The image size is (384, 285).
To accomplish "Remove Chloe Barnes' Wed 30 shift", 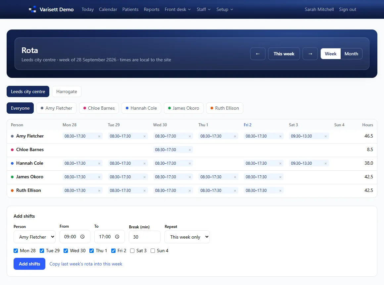I will [x=190, y=150].
